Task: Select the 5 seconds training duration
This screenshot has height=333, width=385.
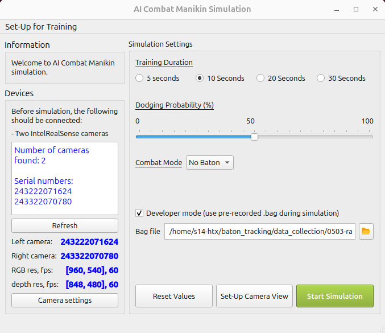Action: click(x=140, y=79)
